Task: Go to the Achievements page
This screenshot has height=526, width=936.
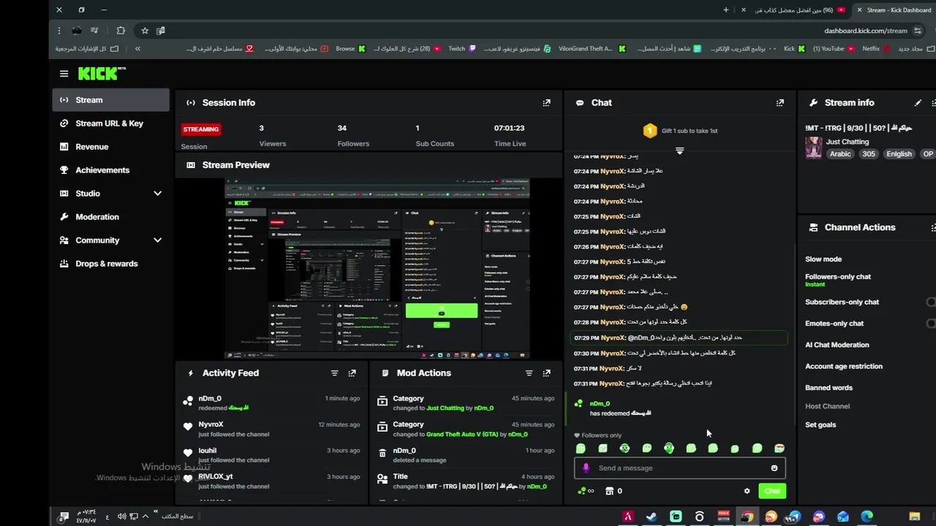Action: point(111,170)
